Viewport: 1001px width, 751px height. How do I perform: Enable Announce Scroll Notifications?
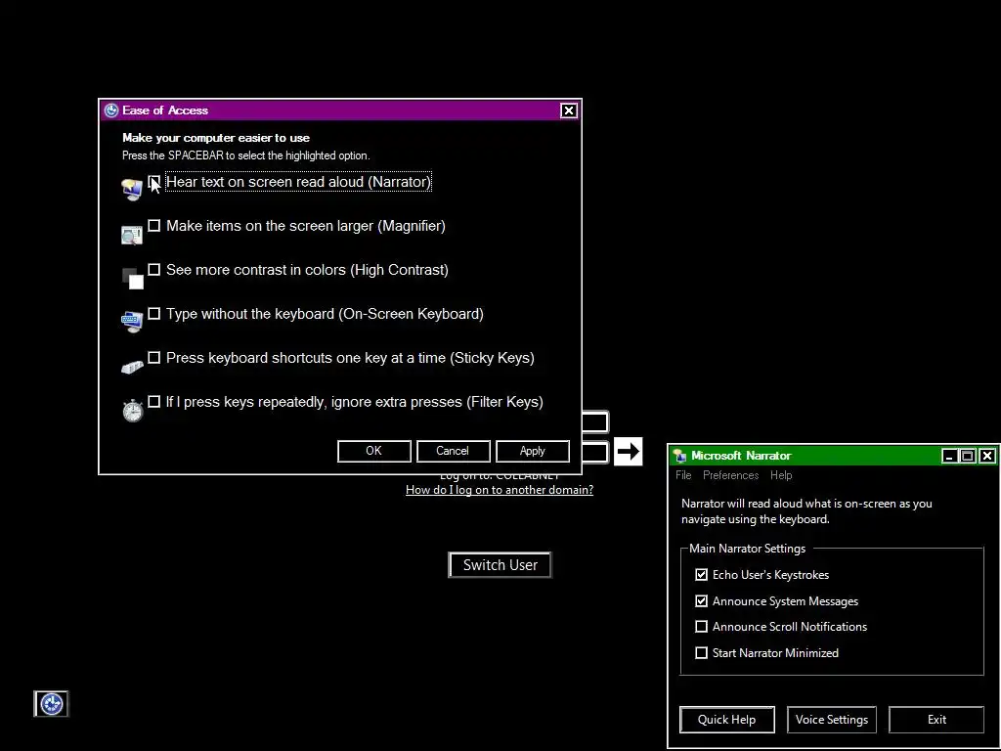pyautogui.click(x=701, y=627)
